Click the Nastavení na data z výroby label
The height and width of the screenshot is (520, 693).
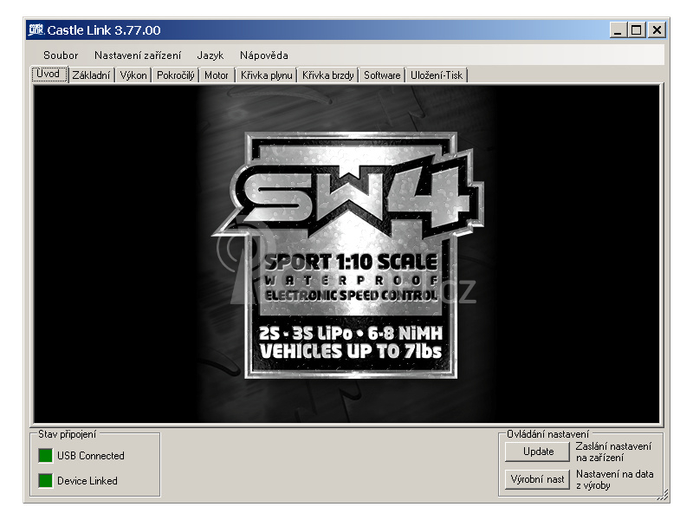(614, 480)
